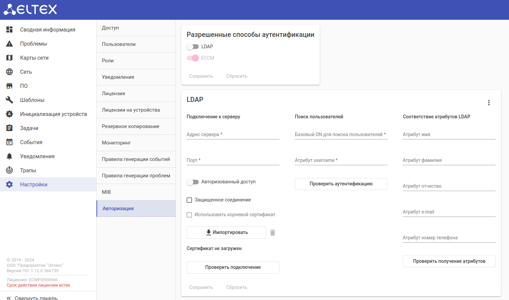509x300 pixels.
Task: Click the Шаблоны wrench icon
Action: pos(9,100)
